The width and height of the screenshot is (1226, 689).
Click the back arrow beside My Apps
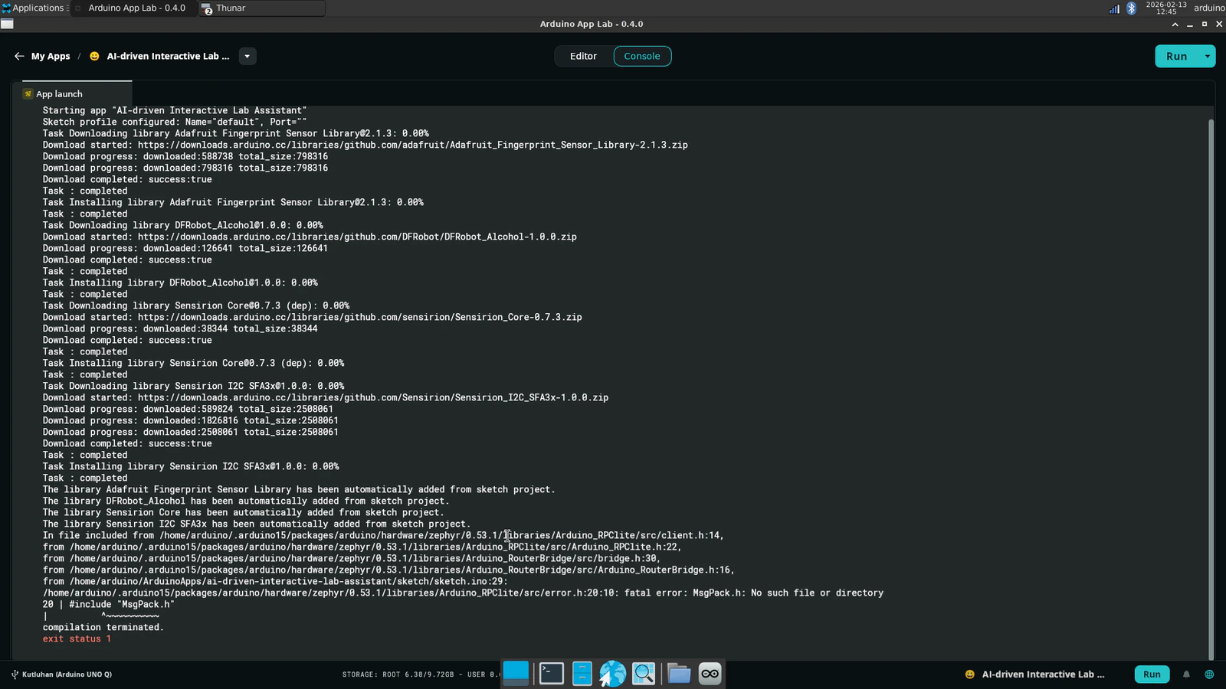click(19, 56)
